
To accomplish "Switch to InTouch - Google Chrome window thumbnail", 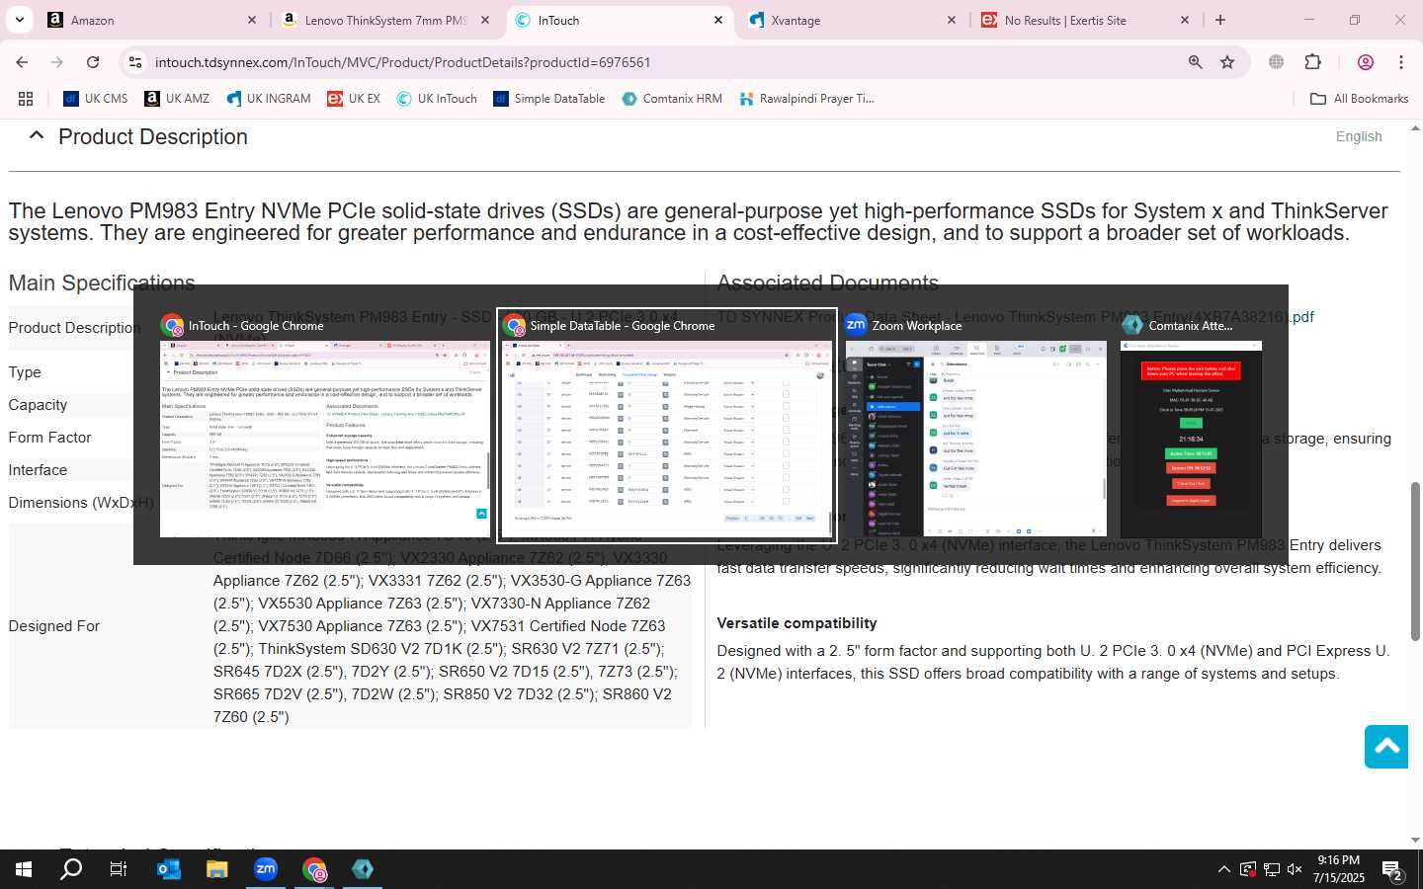I will 325,427.
